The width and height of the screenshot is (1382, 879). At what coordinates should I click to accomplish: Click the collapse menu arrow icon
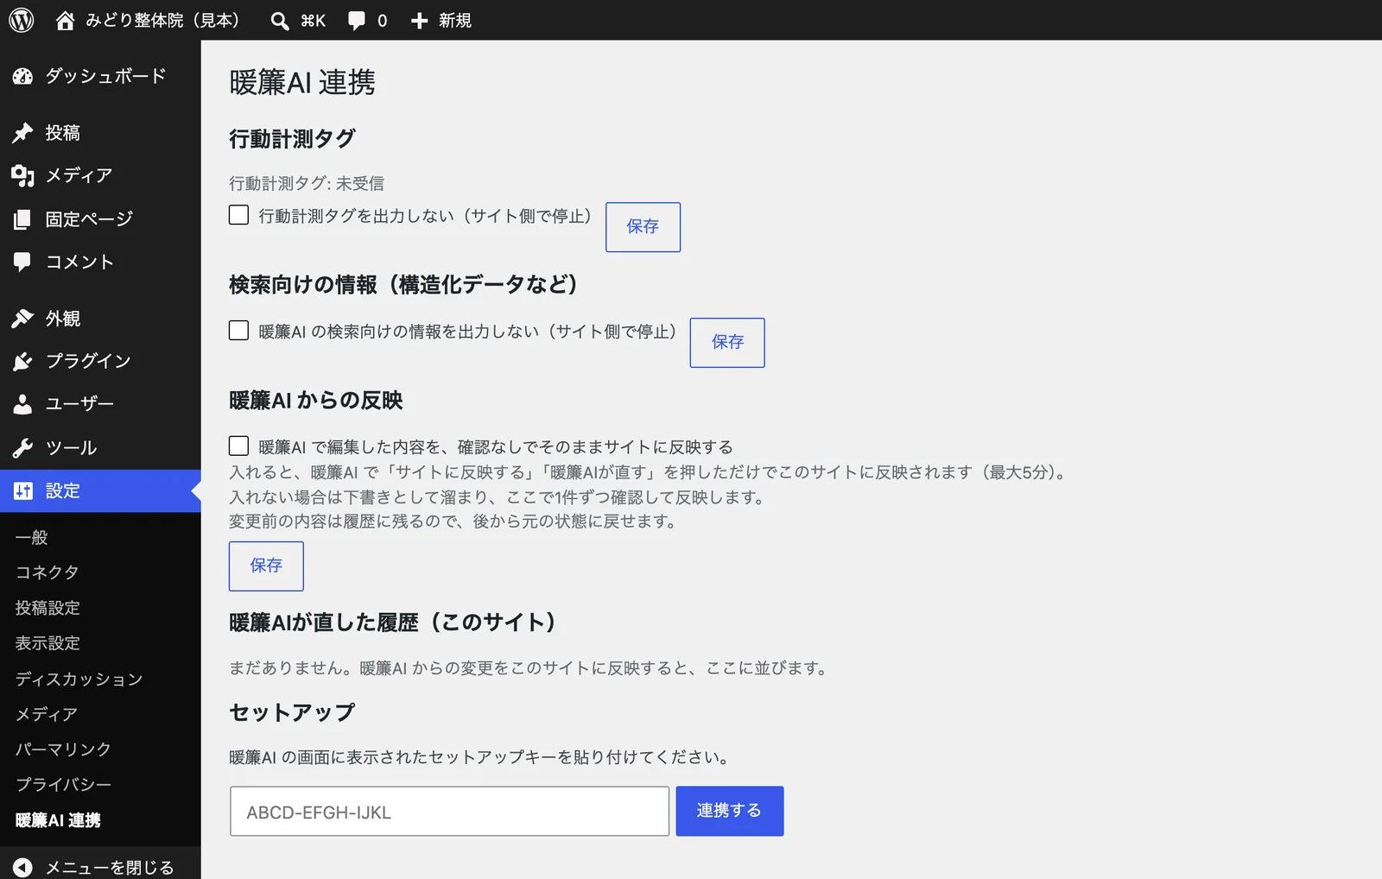point(22,867)
